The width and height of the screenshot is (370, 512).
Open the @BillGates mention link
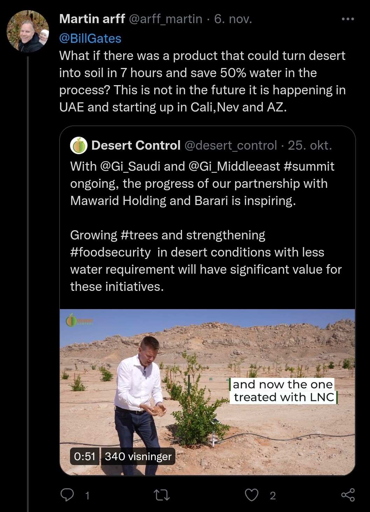(90, 38)
